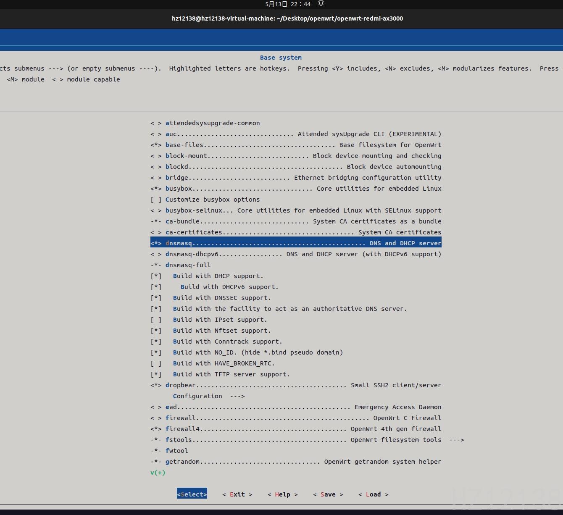Viewport: 563px width, 515px height.
Task: Select the highlighted dnsmasq row
Action: pos(296,243)
